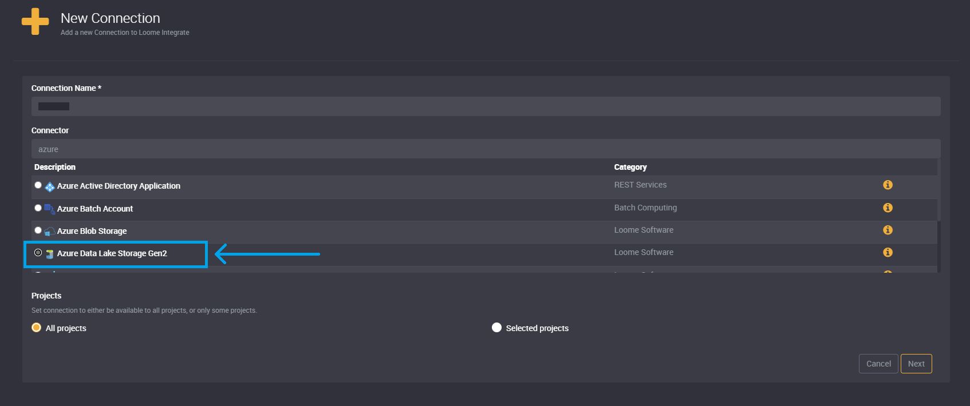Select the Azure Data Lake Storage Gen2 radio button

[38, 252]
